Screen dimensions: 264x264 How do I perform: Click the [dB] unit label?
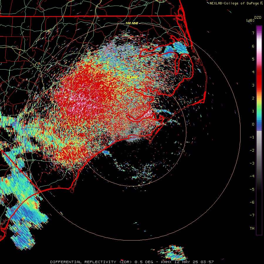pos(251,20)
